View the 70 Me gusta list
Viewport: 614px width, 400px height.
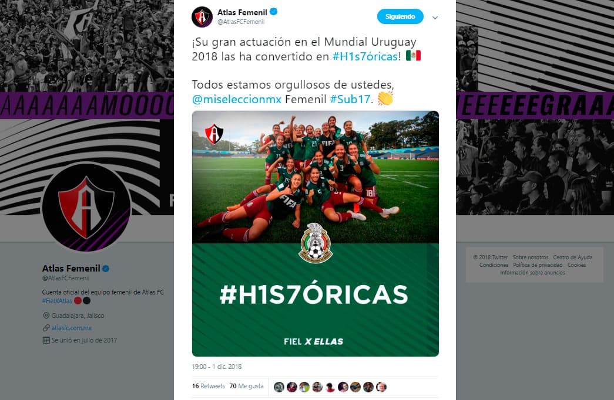pyautogui.click(x=246, y=387)
